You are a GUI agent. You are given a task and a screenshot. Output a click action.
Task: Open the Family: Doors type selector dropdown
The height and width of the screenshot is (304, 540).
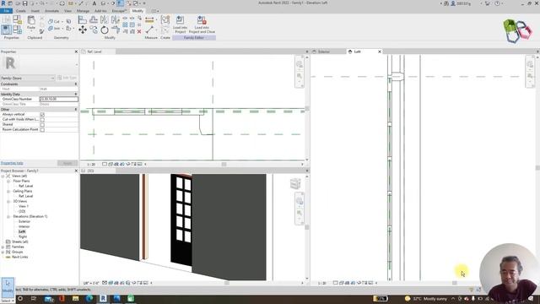tap(28, 79)
